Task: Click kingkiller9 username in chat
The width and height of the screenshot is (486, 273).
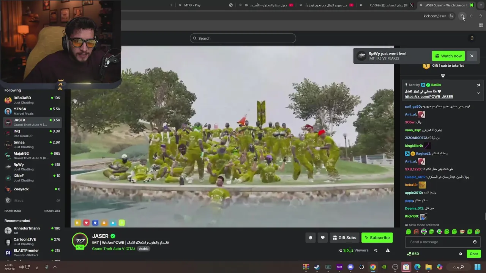Action: tap(414, 146)
